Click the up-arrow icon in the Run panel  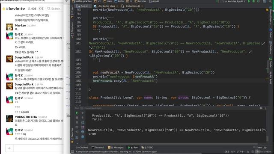pyautogui.click(x=83, y=113)
